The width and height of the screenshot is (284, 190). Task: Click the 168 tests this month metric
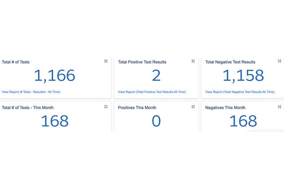[x=55, y=121]
